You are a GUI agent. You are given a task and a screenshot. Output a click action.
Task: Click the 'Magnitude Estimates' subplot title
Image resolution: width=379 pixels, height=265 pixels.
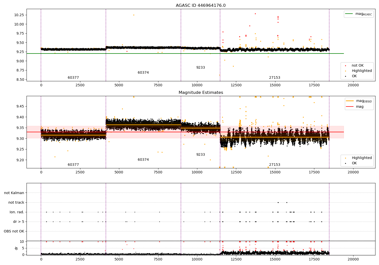(201, 93)
